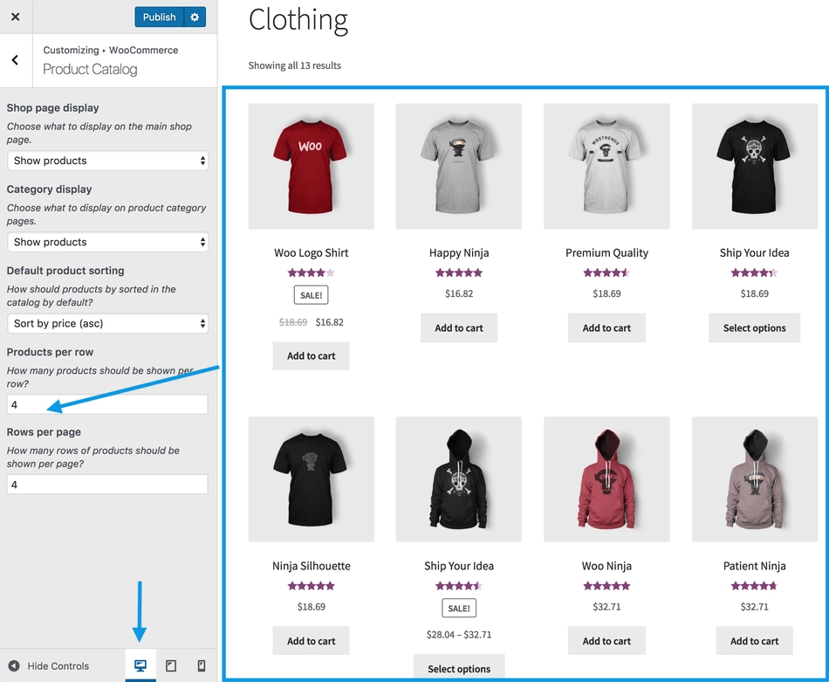829x682 pixels.
Task: Open the red Woo Logo Shirt thumbnail
Action: click(x=312, y=166)
